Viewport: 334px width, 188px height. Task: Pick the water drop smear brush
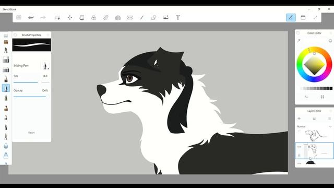tap(6, 146)
